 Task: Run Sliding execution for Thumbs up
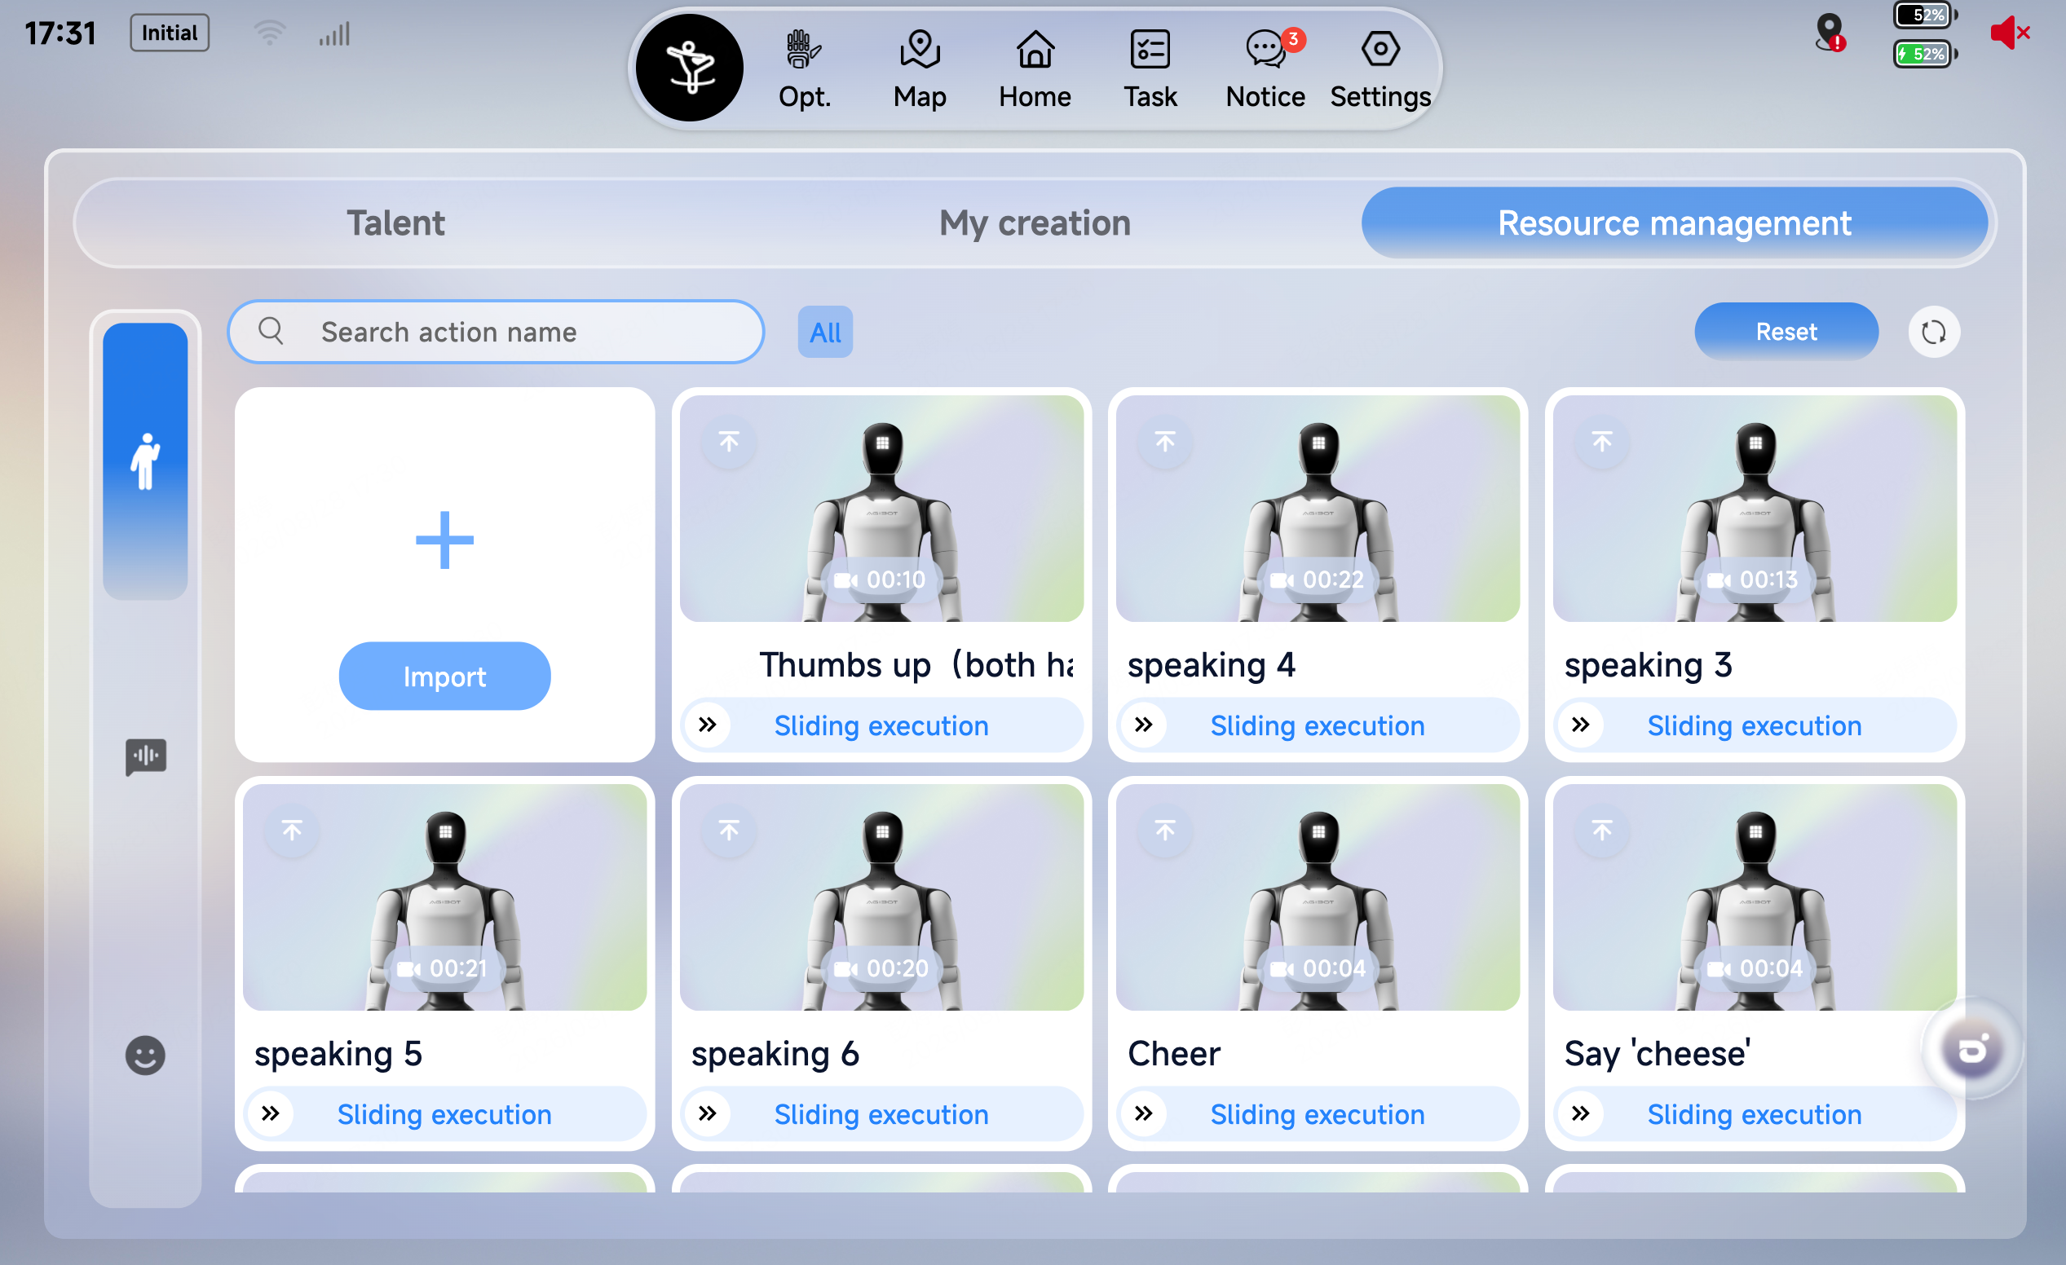(x=881, y=725)
